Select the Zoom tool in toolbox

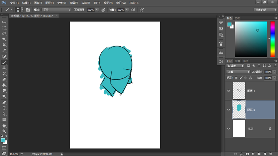click(4, 131)
